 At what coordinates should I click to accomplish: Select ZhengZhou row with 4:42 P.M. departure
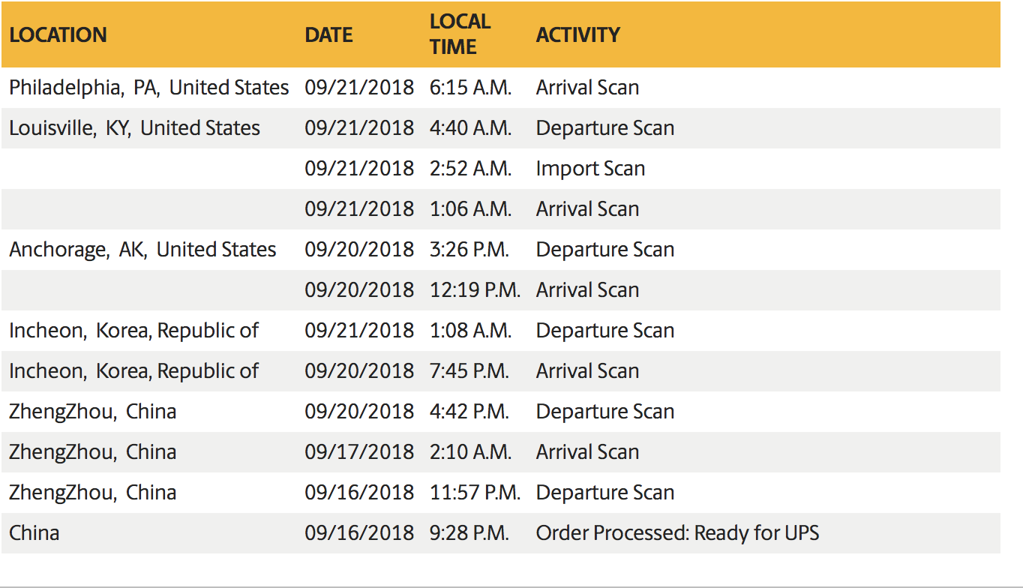pos(500,412)
